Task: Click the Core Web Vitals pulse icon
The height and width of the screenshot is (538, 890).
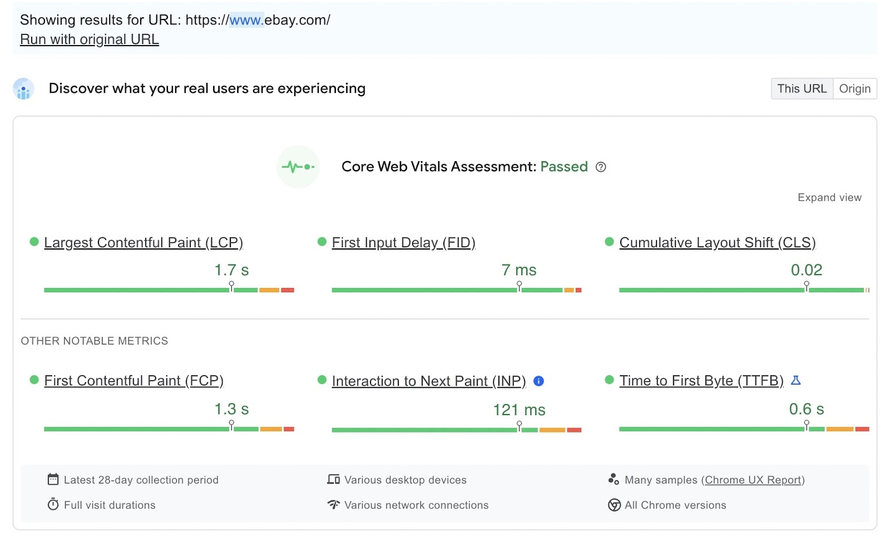Action: coord(298,167)
